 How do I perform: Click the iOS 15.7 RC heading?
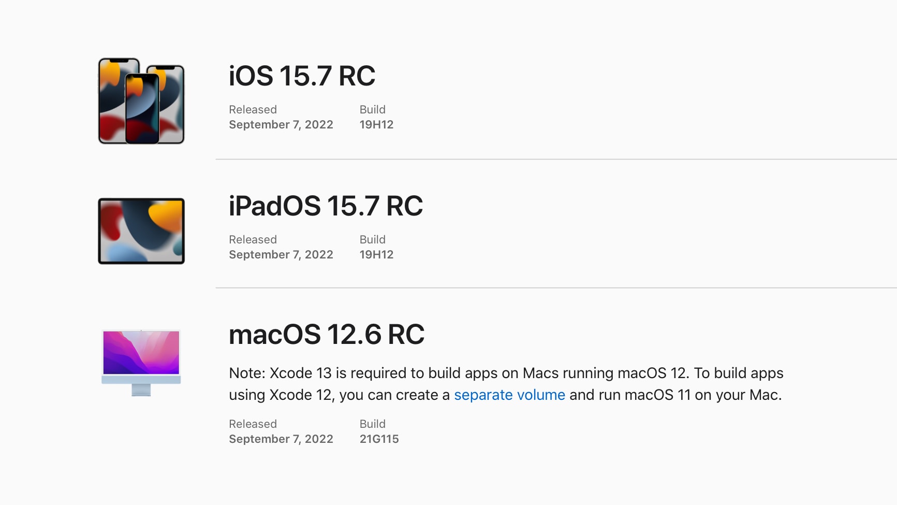pyautogui.click(x=302, y=76)
